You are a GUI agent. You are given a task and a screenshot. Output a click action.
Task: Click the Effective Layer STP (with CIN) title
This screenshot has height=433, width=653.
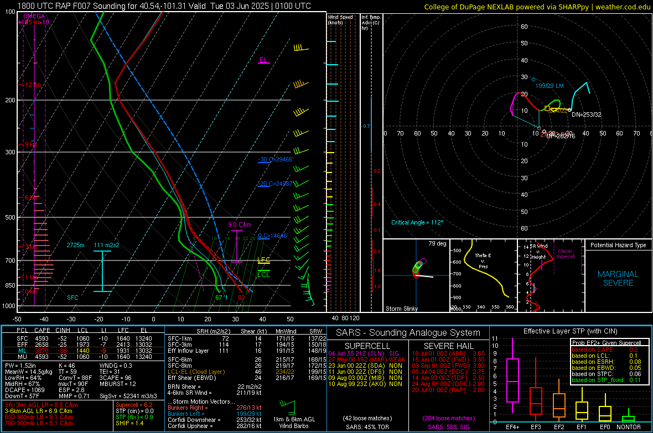[570, 331]
